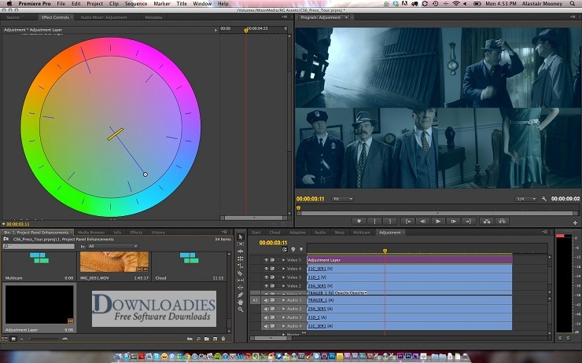Expand the Video 3 track
The width and height of the screenshot is (582, 363).
283,277
